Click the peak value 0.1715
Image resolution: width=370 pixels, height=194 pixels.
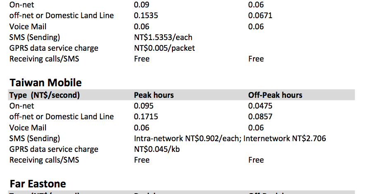click(146, 117)
